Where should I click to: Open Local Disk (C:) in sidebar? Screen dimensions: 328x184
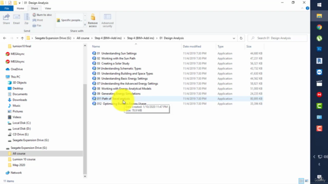tap(22, 123)
